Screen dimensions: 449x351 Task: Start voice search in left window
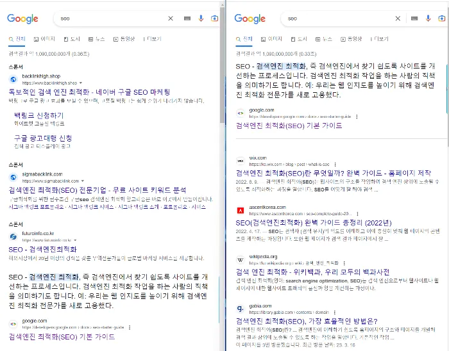(201, 19)
